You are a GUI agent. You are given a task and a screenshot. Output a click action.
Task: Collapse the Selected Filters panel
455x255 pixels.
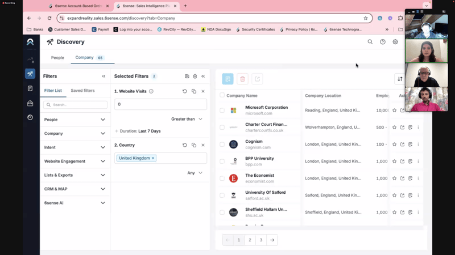(x=203, y=76)
